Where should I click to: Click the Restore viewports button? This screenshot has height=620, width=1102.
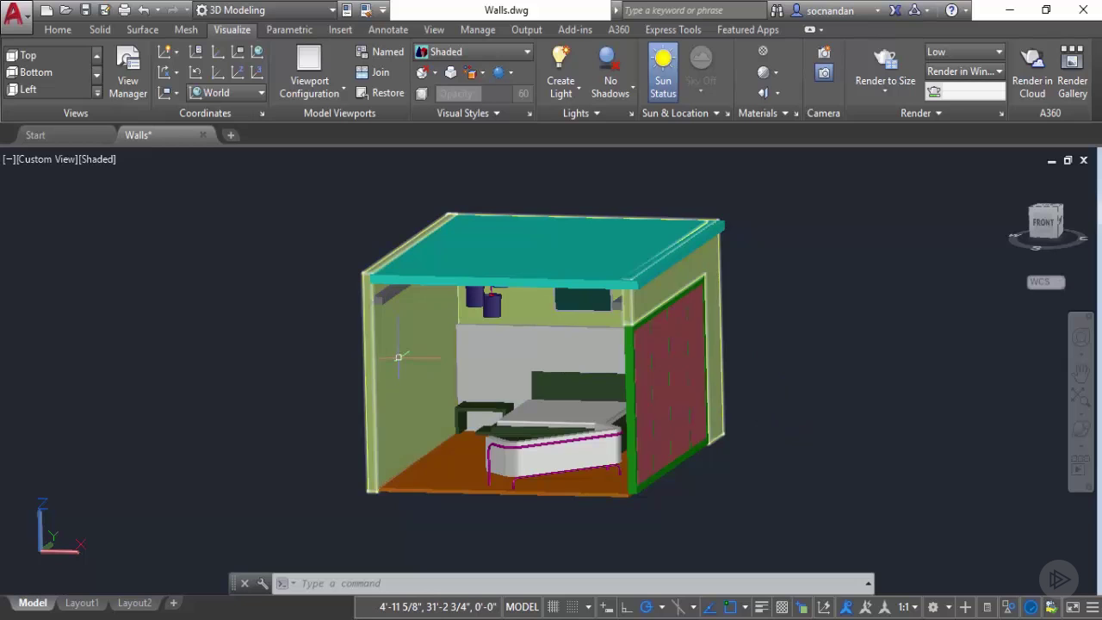point(380,93)
